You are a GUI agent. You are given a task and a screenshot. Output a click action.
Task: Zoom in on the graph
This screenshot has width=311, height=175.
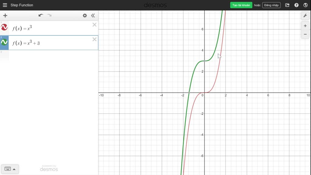(x=305, y=26)
